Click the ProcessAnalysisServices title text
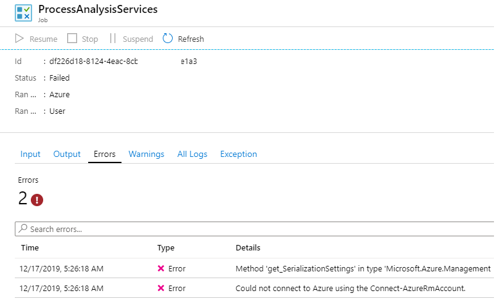 coord(98,9)
